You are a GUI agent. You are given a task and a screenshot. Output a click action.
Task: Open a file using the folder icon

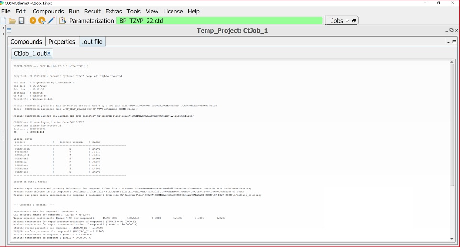click(x=12, y=21)
